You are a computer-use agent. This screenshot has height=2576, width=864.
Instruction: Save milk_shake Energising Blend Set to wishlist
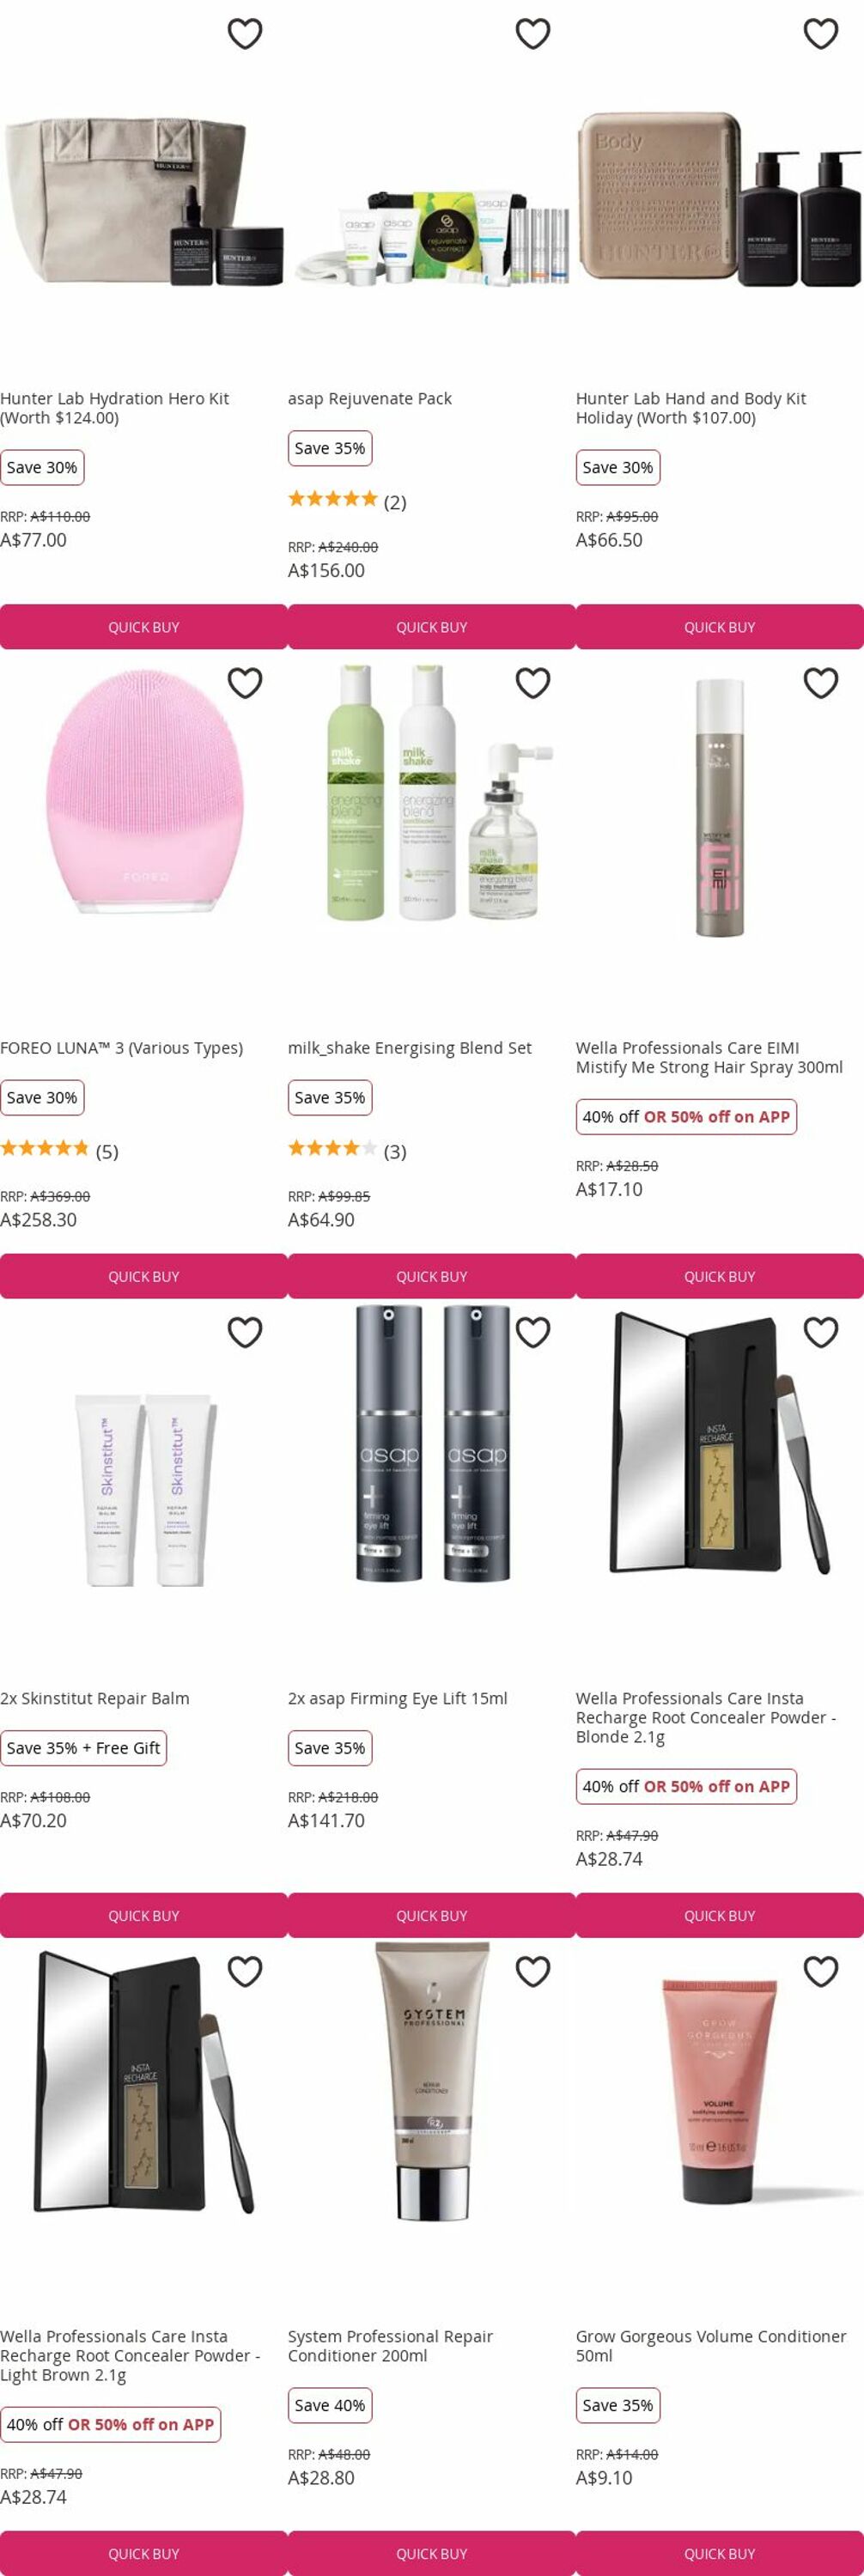click(533, 683)
